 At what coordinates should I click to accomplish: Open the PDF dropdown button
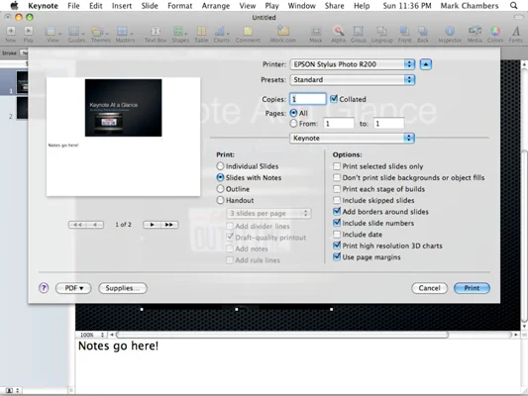73,288
